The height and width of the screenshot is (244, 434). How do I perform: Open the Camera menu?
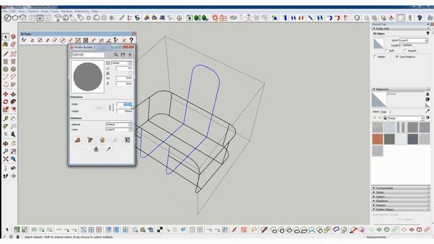tap(33, 12)
